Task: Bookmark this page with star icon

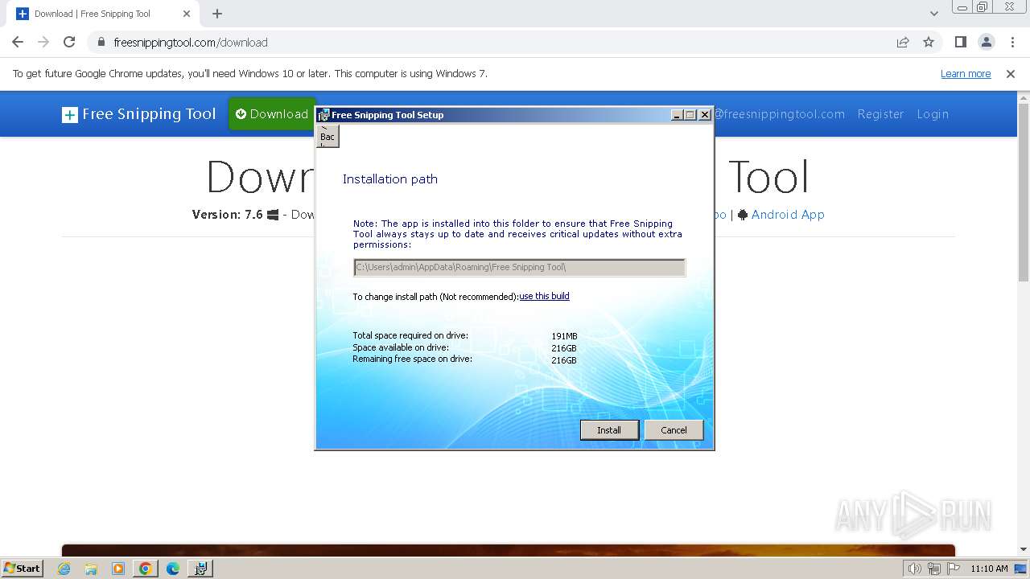Action: click(x=929, y=42)
